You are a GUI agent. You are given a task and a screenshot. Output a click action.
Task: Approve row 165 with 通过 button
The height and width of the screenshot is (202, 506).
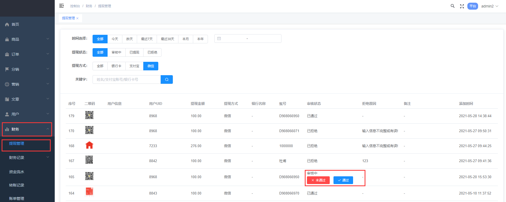(x=343, y=180)
